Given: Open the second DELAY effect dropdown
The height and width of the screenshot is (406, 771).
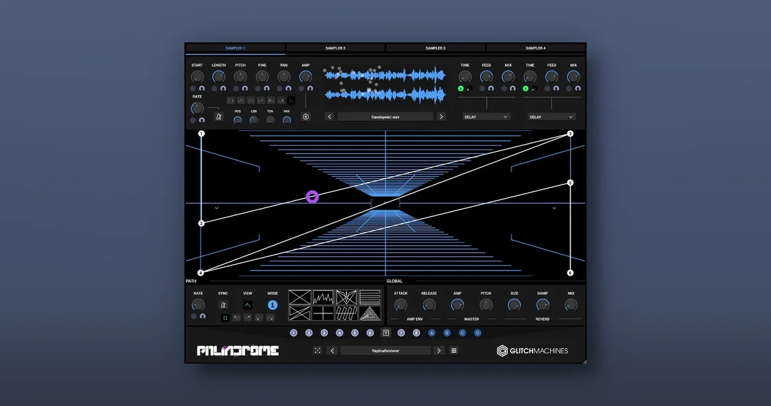Looking at the screenshot, I should [552, 117].
